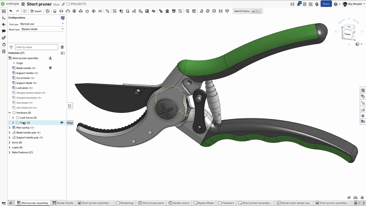Viewport: 366px width, 206px height.
Task: Click the create folder icon beside Instances
Action: pyautogui.click(x=63, y=53)
